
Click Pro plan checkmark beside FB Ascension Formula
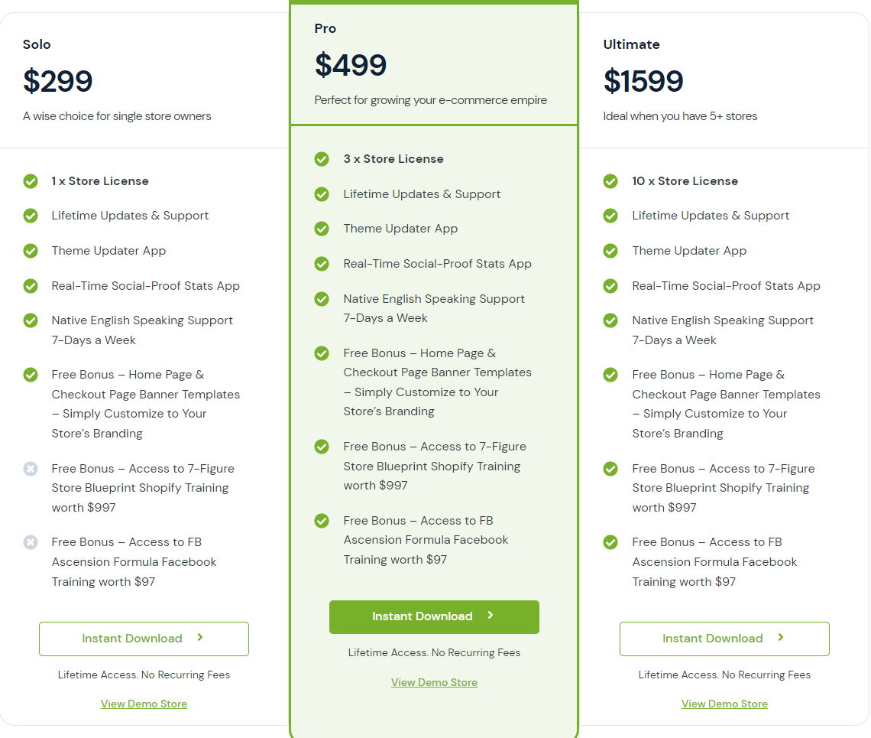coord(322,521)
